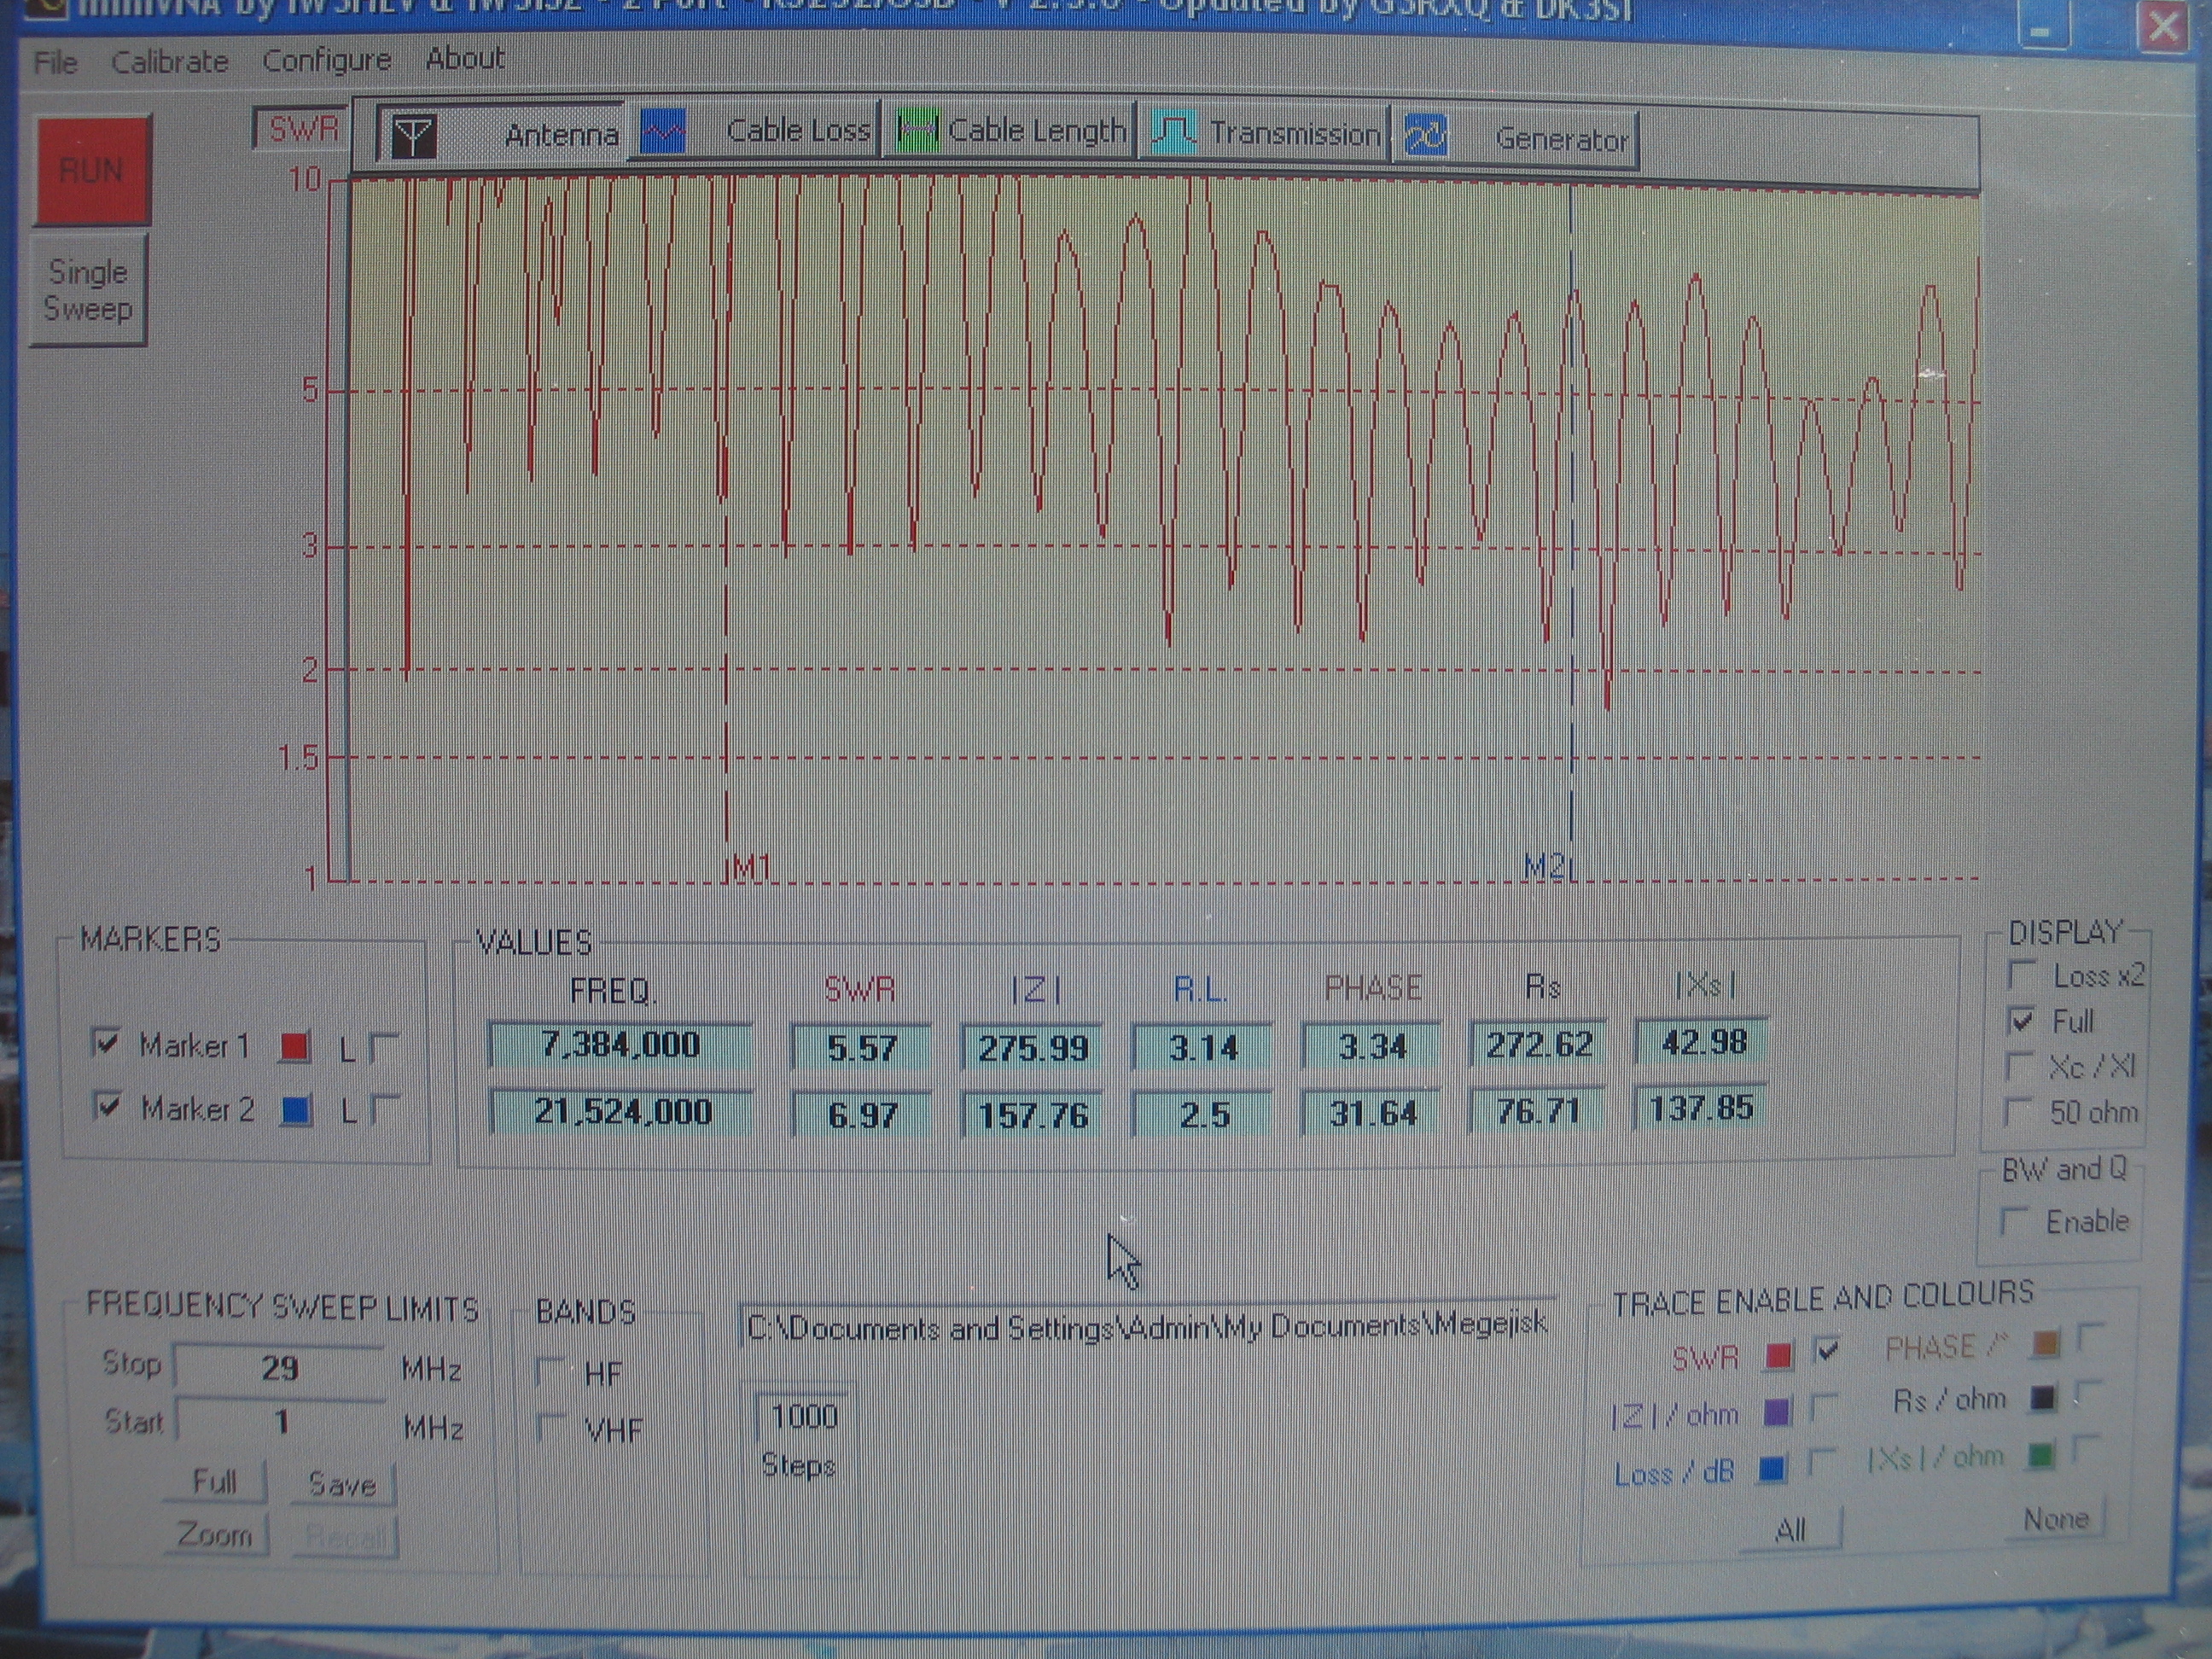
Task: Enable the Marker 1 L checkbox
Action: (x=384, y=1047)
